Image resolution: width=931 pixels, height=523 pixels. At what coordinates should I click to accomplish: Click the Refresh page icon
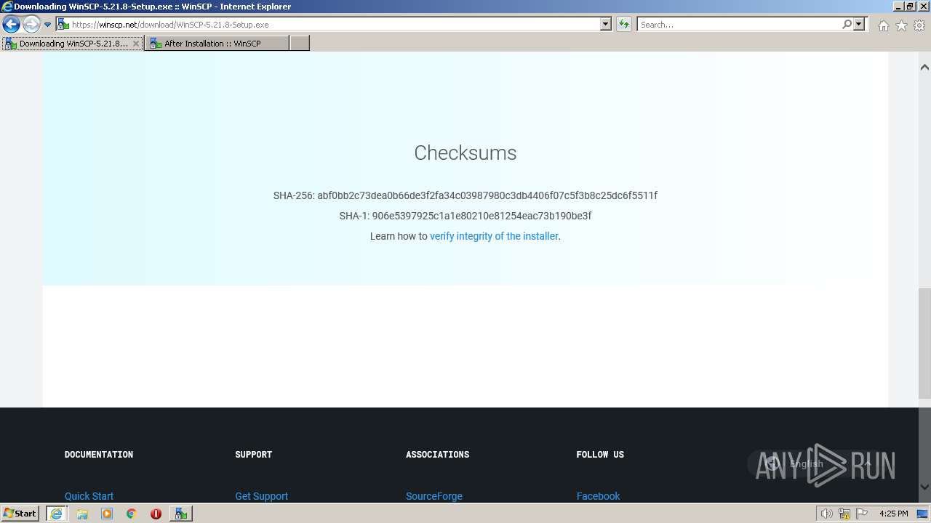[623, 25]
